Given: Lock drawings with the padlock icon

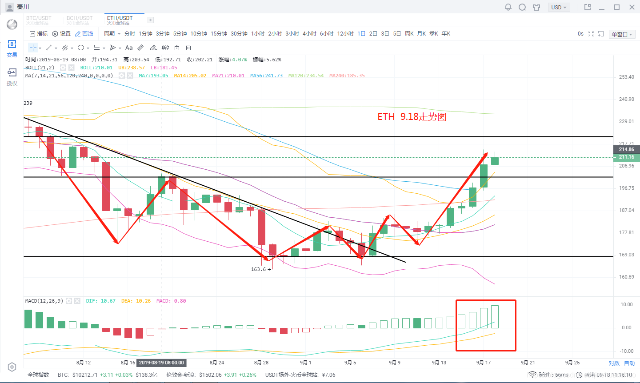Looking at the screenshot, I should [x=177, y=48].
